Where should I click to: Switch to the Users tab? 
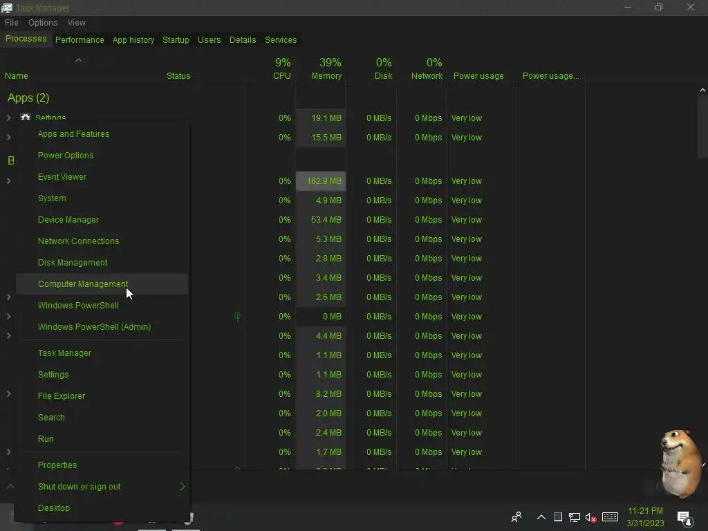tap(209, 39)
